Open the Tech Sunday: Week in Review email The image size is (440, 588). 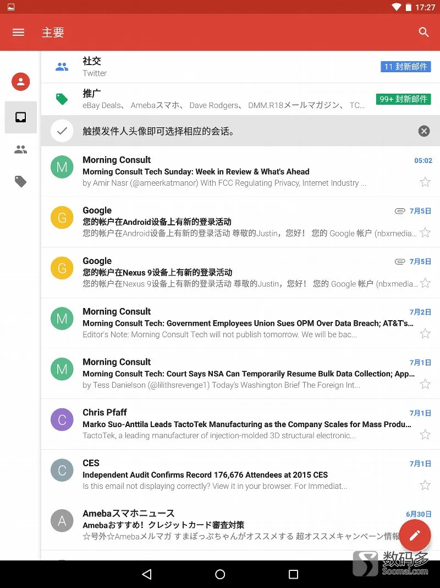[x=240, y=171]
